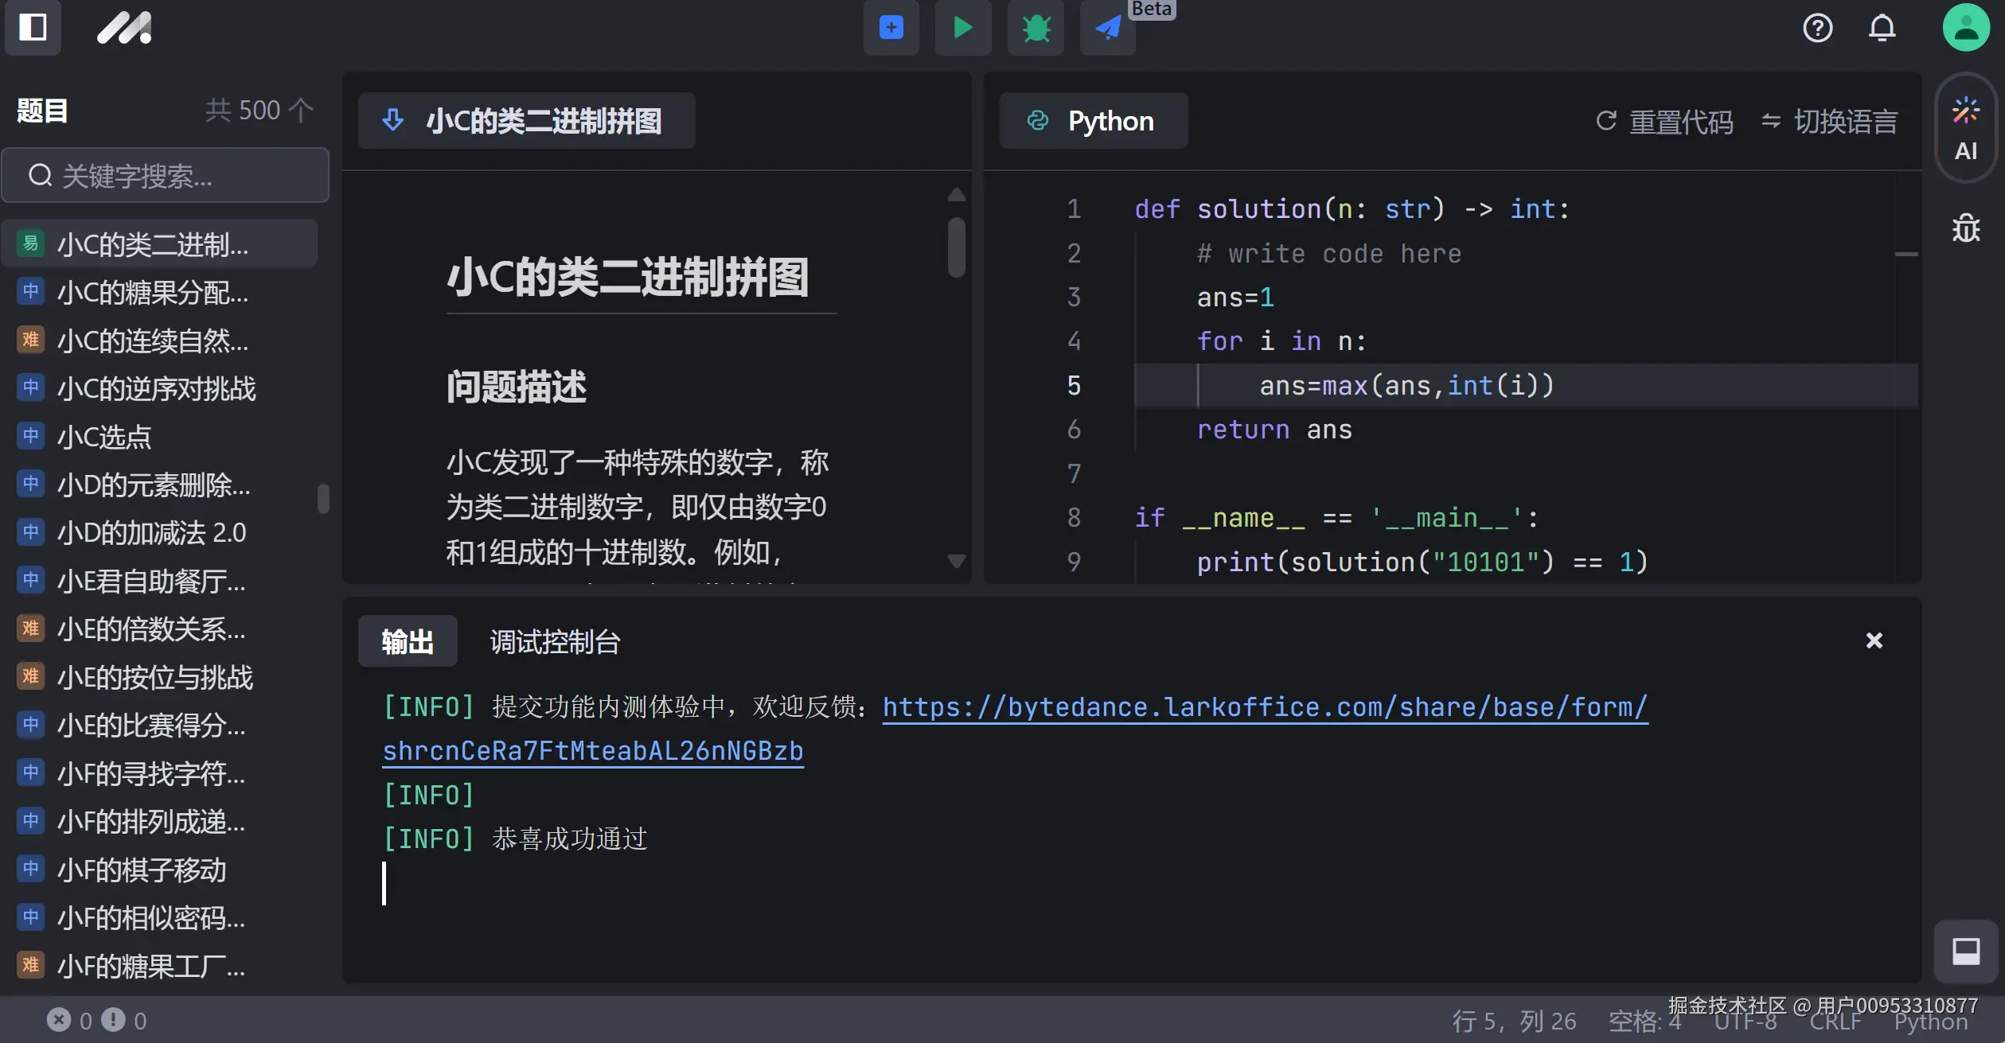The height and width of the screenshot is (1043, 2005).
Task: Click 空格: 4 indentation setting
Action: pos(1644,1021)
